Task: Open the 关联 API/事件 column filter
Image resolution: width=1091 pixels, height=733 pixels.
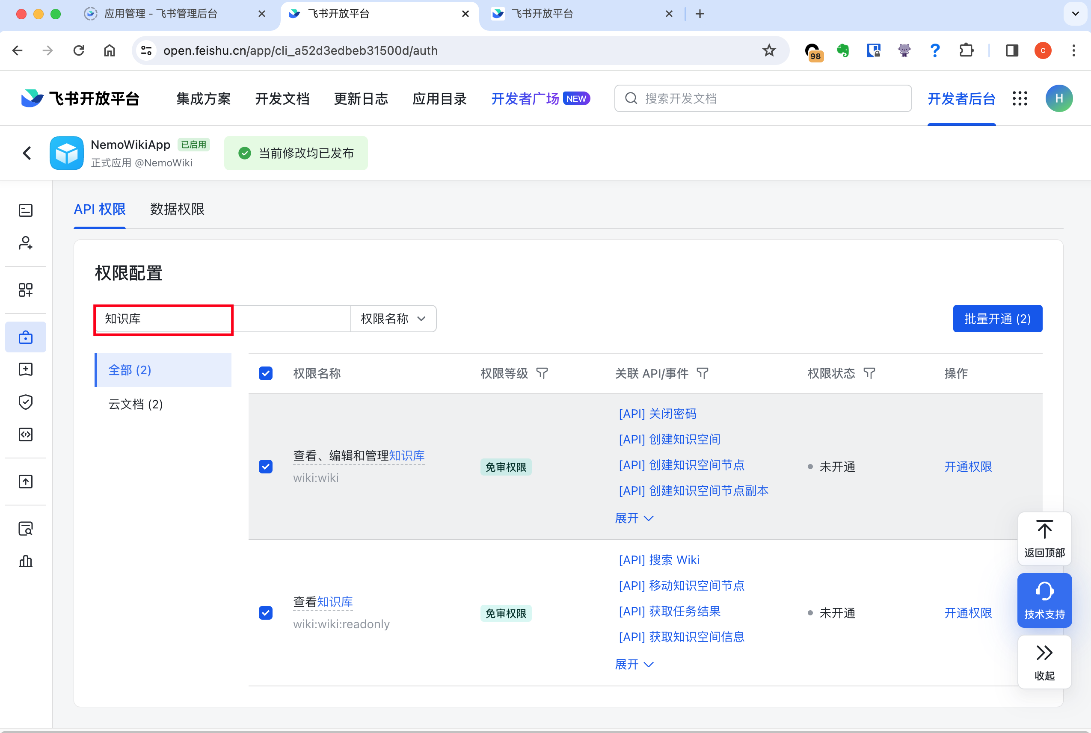Action: click(x=703, y=373)
